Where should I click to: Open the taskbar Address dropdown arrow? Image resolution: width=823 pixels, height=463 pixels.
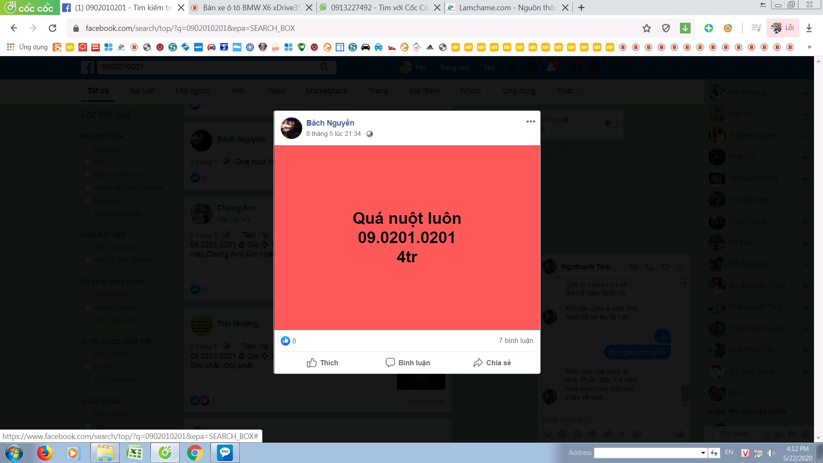703,453
